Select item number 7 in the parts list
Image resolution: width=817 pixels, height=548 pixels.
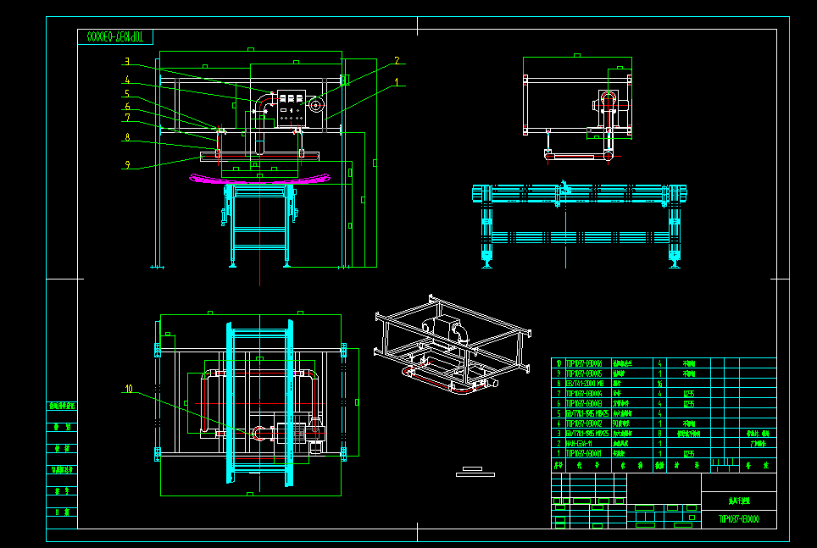pos(559,393)
